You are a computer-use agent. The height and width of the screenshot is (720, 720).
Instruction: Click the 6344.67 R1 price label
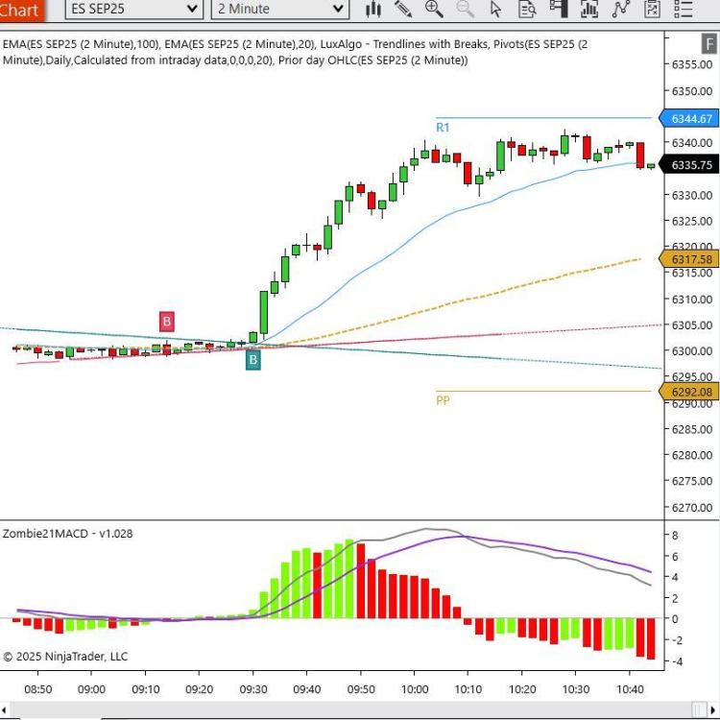(691, 119)
